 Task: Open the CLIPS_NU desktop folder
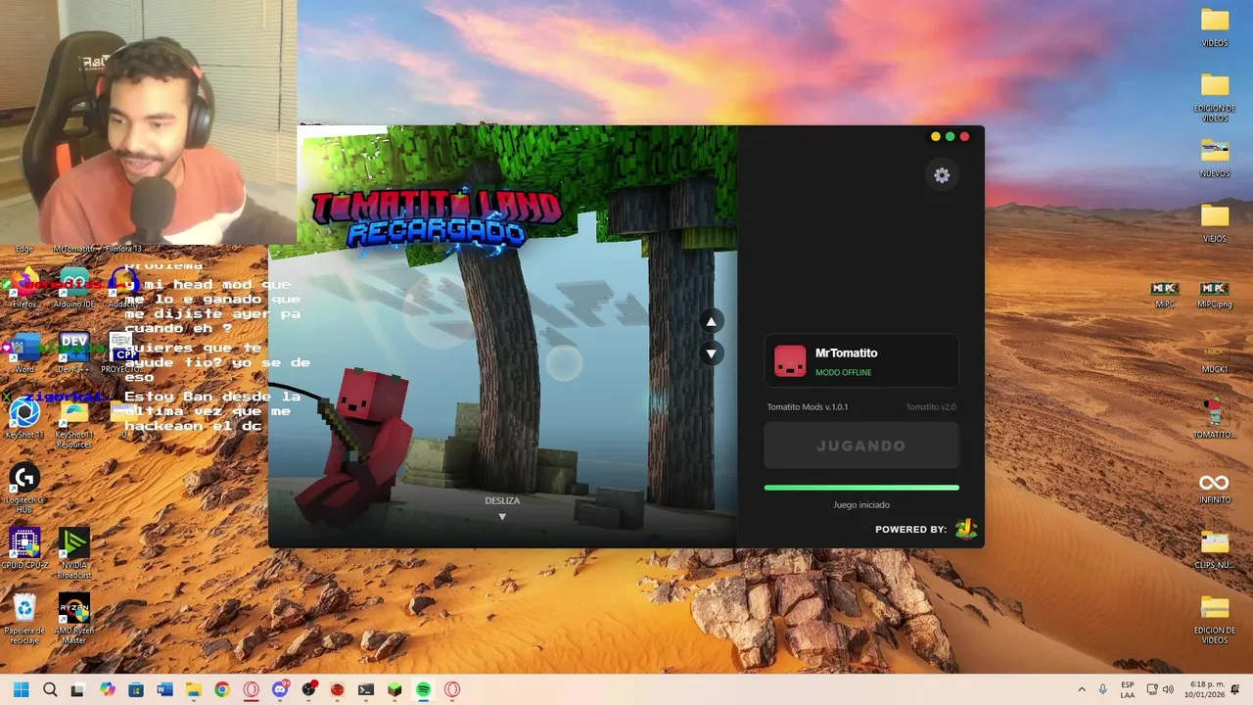(x=1215, y=550)
